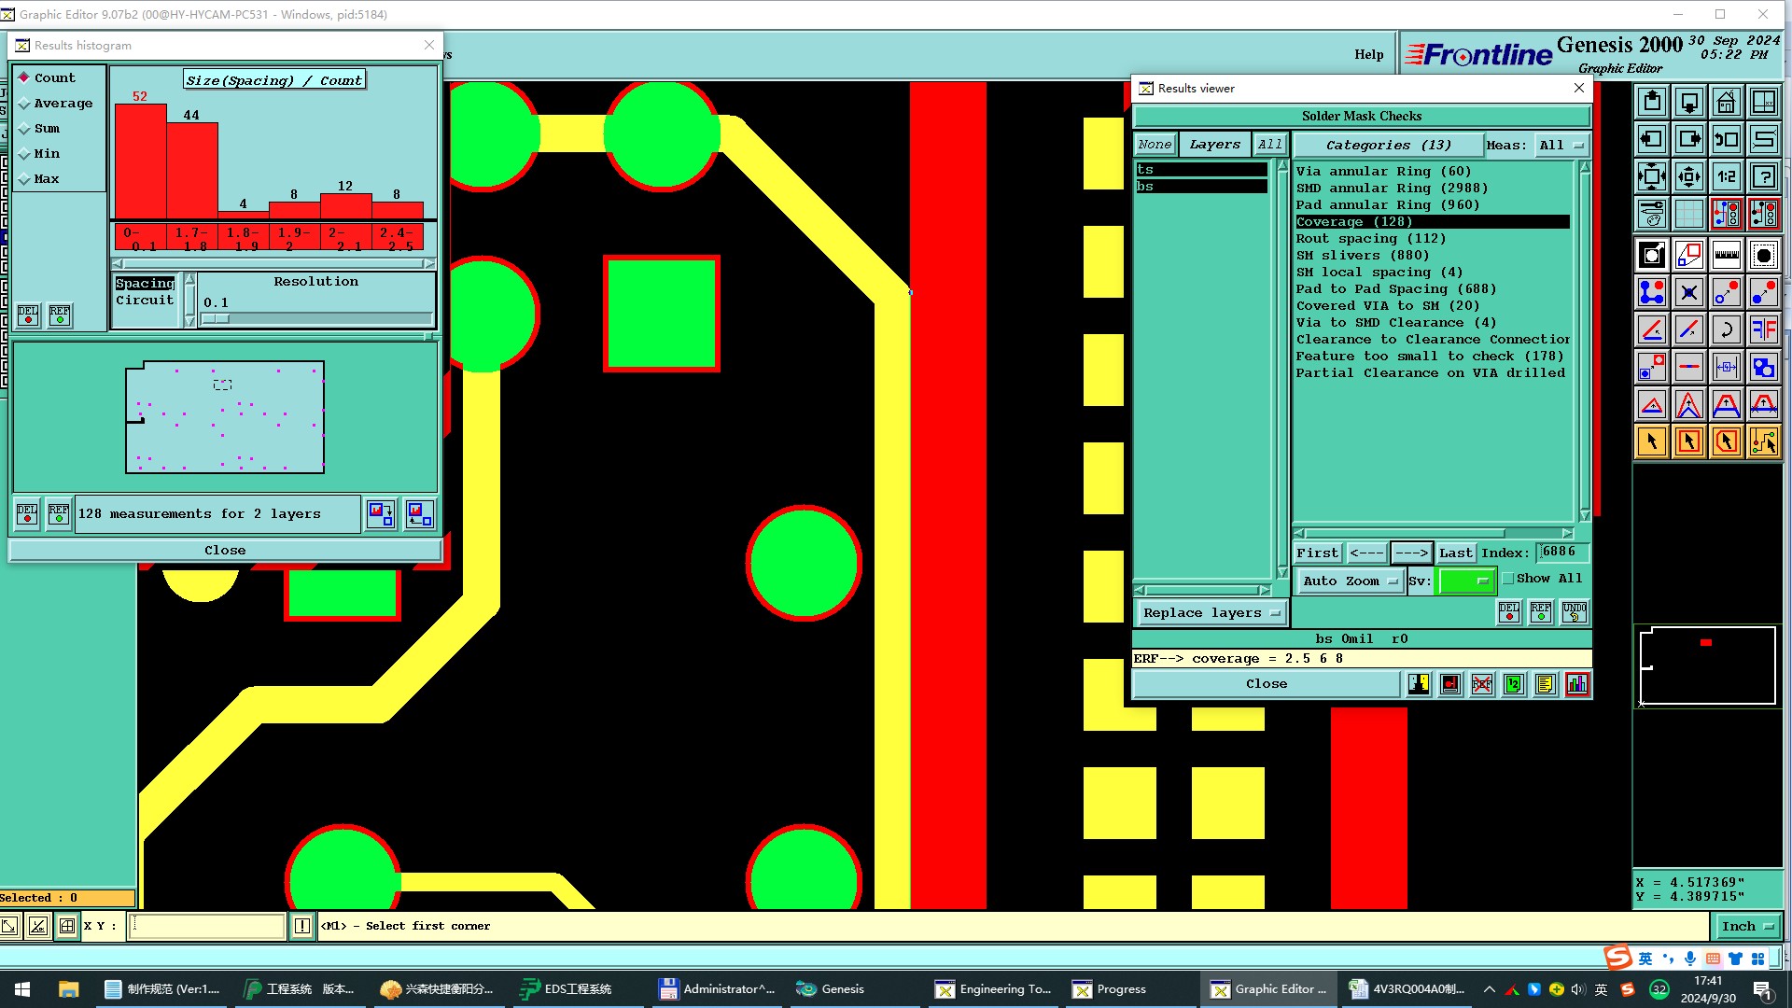
Task: Click the 1:2 zoom scale icon
Action: coord(1726,176)
